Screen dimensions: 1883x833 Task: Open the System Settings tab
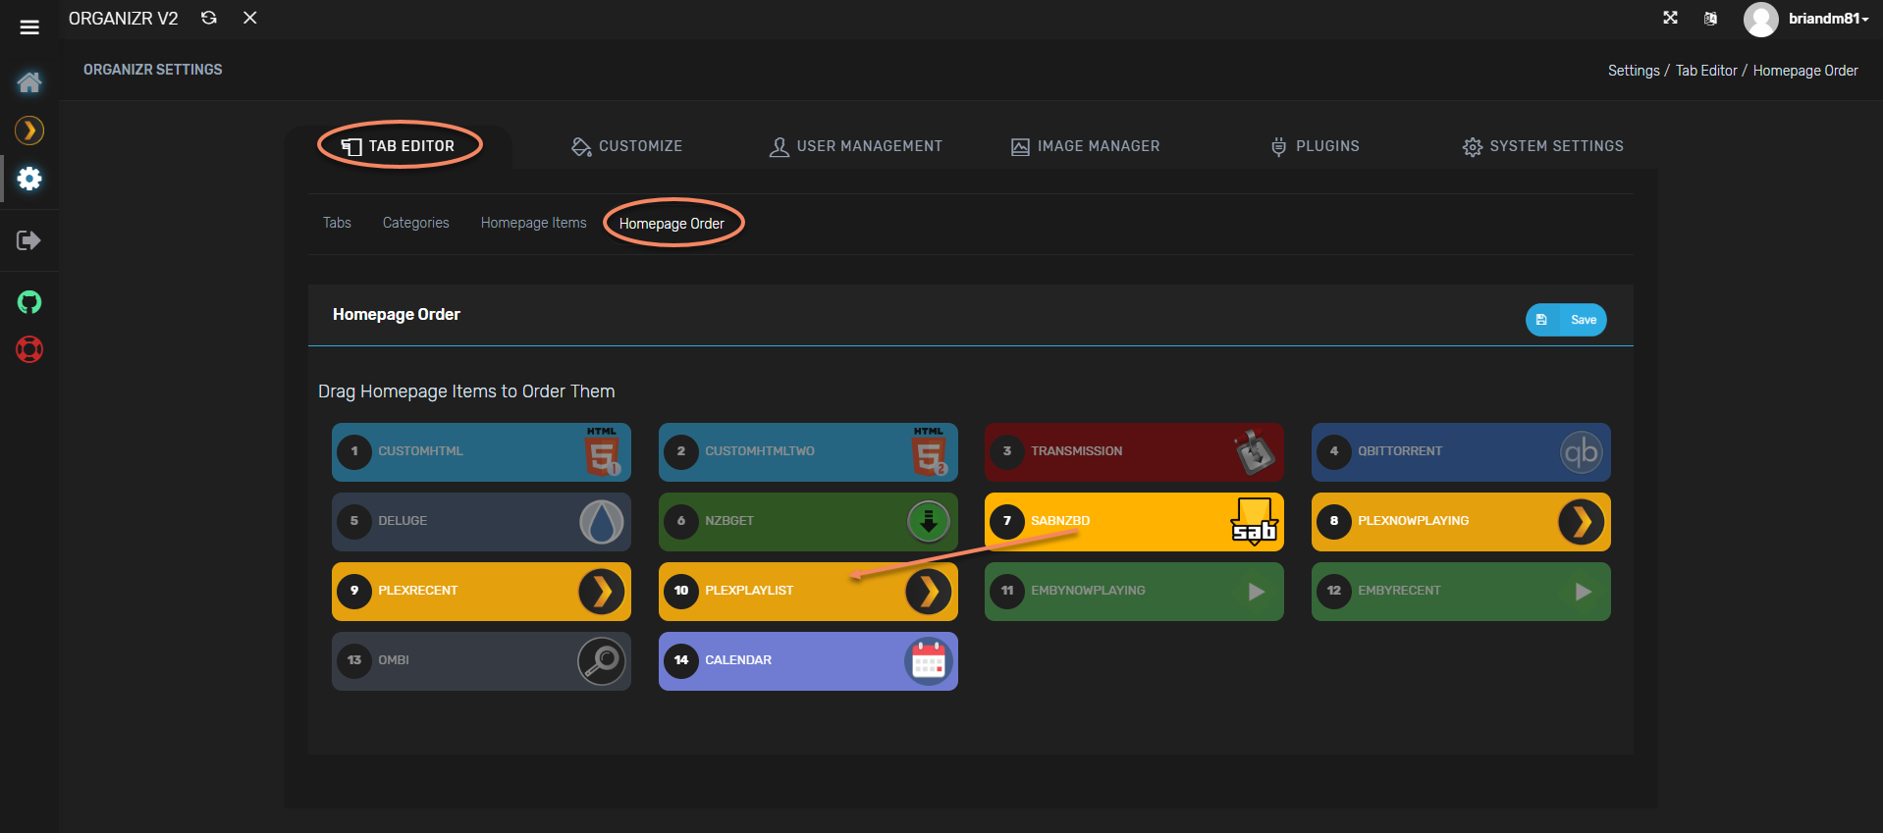pos(1542,146)
